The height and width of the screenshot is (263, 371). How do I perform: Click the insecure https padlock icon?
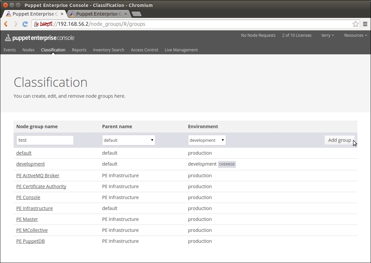tap(37, 24)
